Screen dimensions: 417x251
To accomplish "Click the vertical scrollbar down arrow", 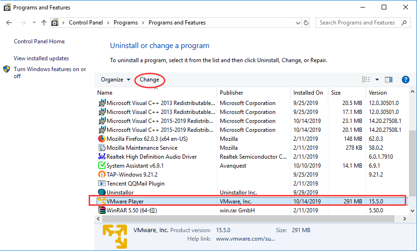I will pyautogui.click(x=412, y=211).
